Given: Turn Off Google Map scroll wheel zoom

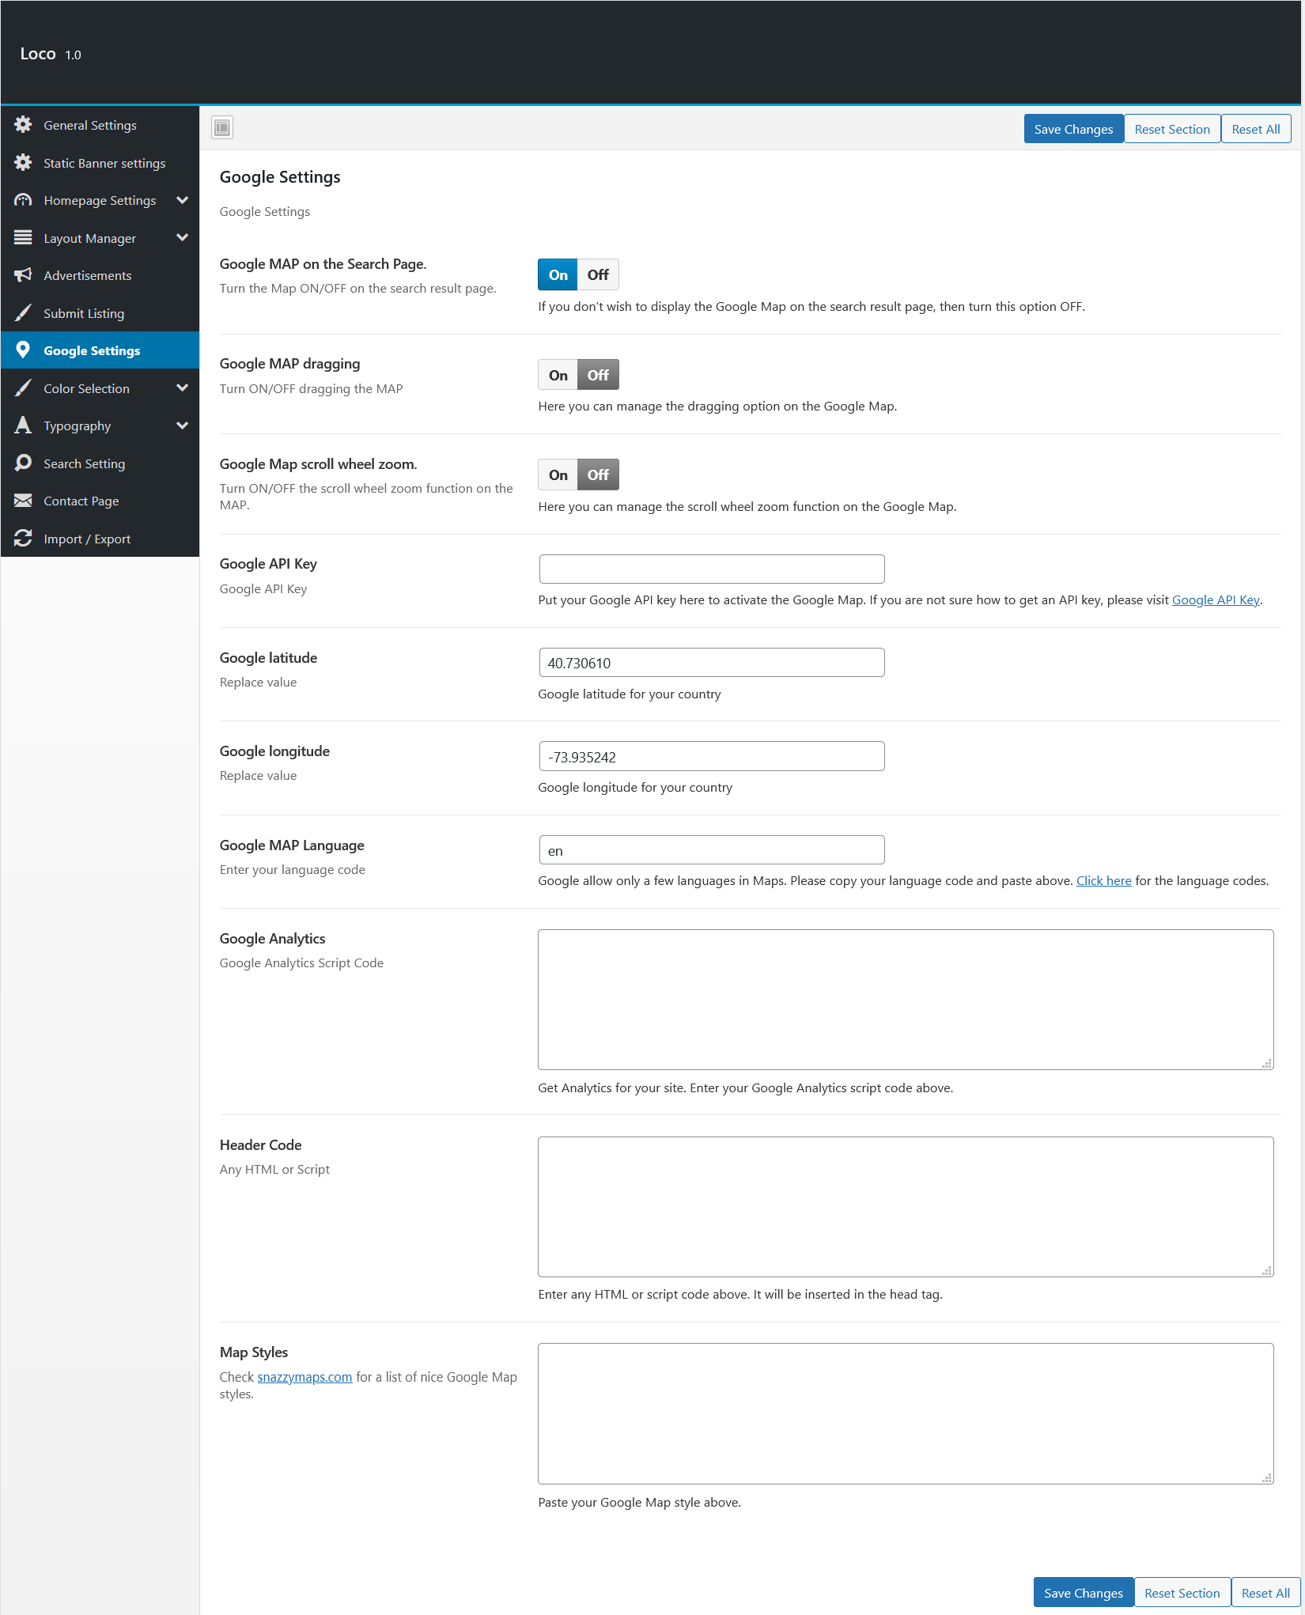Looking at the screenshot, I should tap(598, 475).
